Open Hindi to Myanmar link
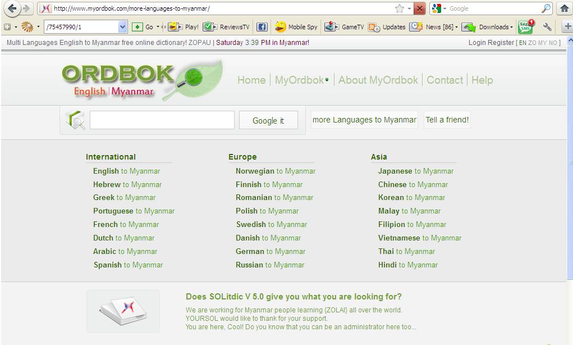 point(408,265)
